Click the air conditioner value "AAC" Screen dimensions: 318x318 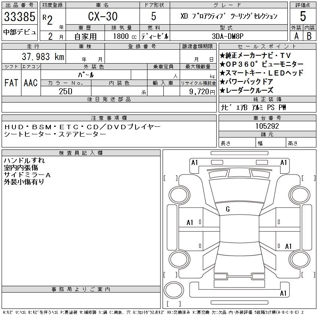[x=31, y=83]
